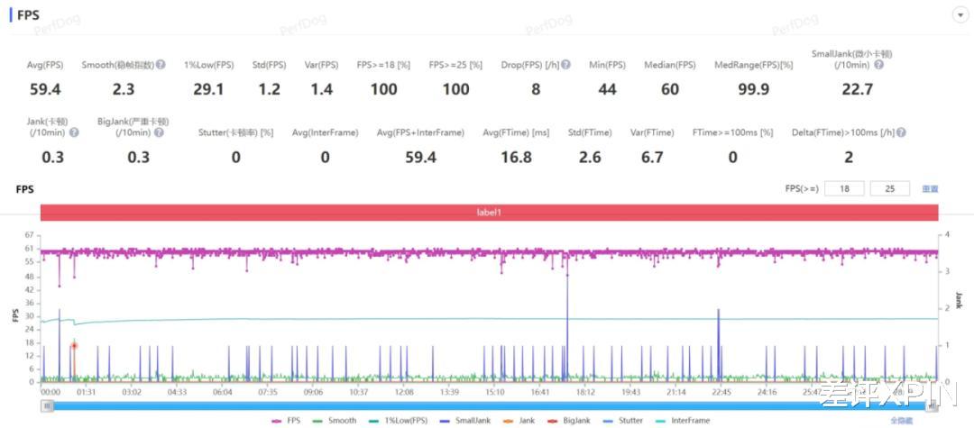This screenshot has height=428, width=974.
Task: Open BigJank help question mark icon
Action: tap(159, 132)
